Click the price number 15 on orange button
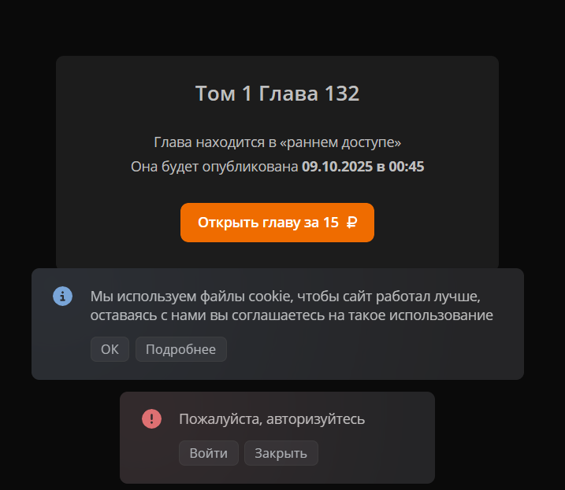 330,223
